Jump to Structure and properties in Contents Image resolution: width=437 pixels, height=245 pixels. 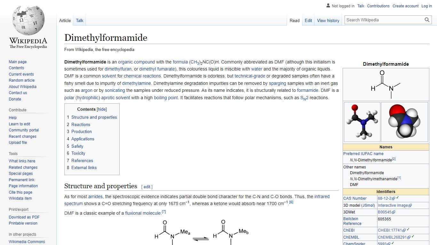point(94,117)
